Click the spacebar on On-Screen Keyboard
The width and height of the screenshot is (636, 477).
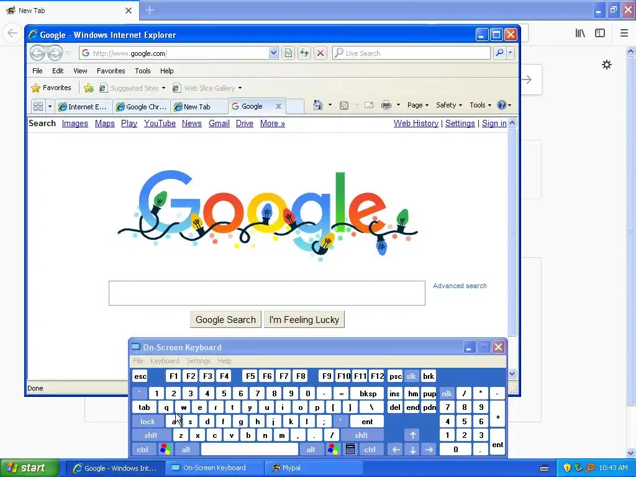250,450
